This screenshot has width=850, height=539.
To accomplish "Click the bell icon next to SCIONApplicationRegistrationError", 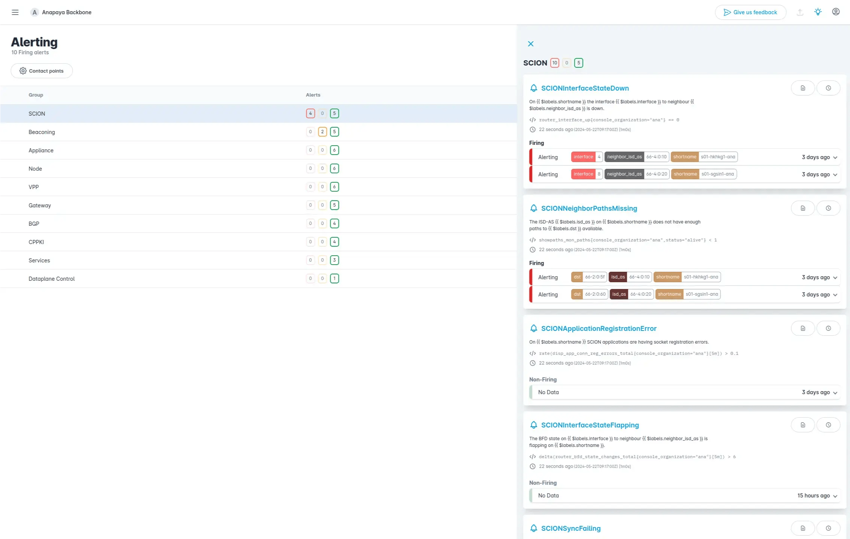I will click(533, 328).
